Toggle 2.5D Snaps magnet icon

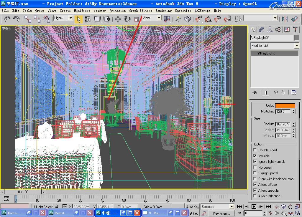[198, 19]
